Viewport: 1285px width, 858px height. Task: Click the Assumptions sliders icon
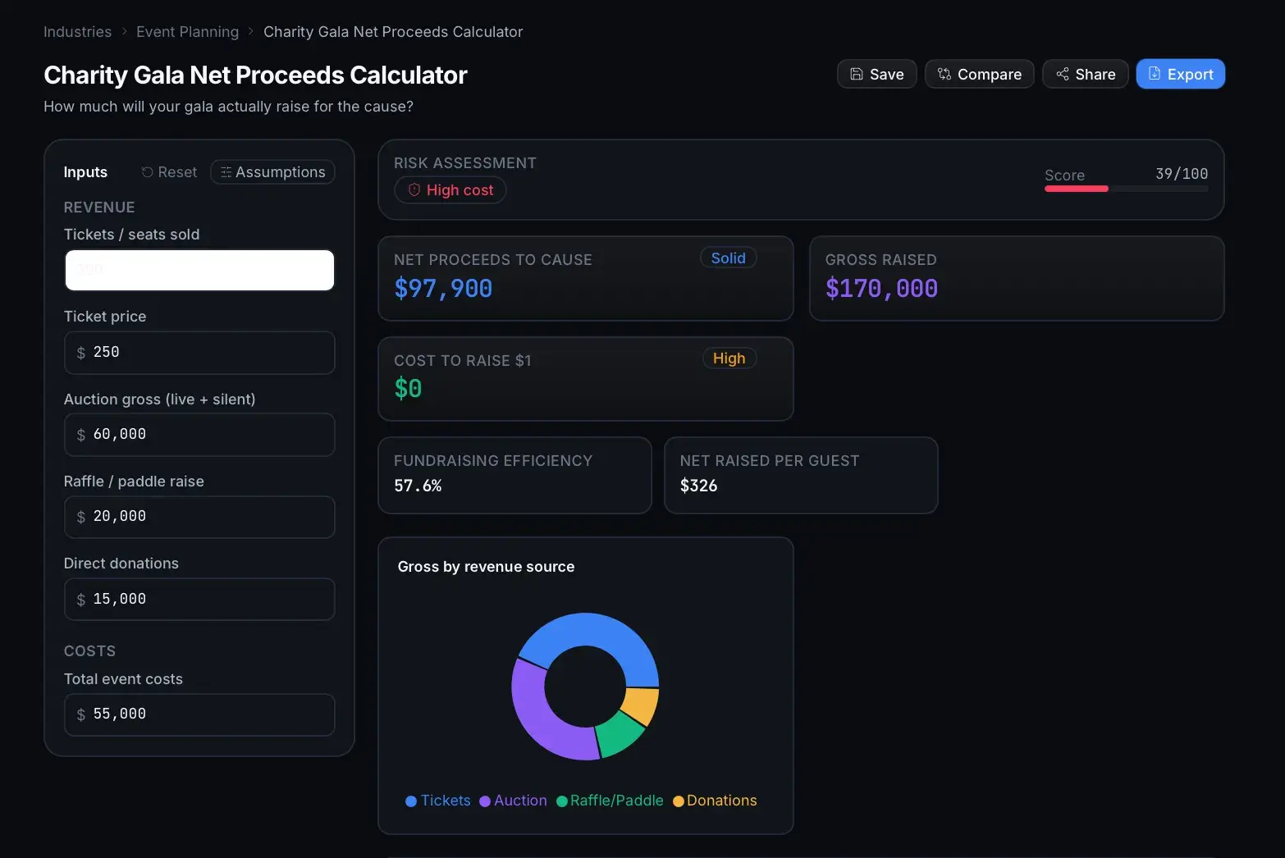click(226, 172)
